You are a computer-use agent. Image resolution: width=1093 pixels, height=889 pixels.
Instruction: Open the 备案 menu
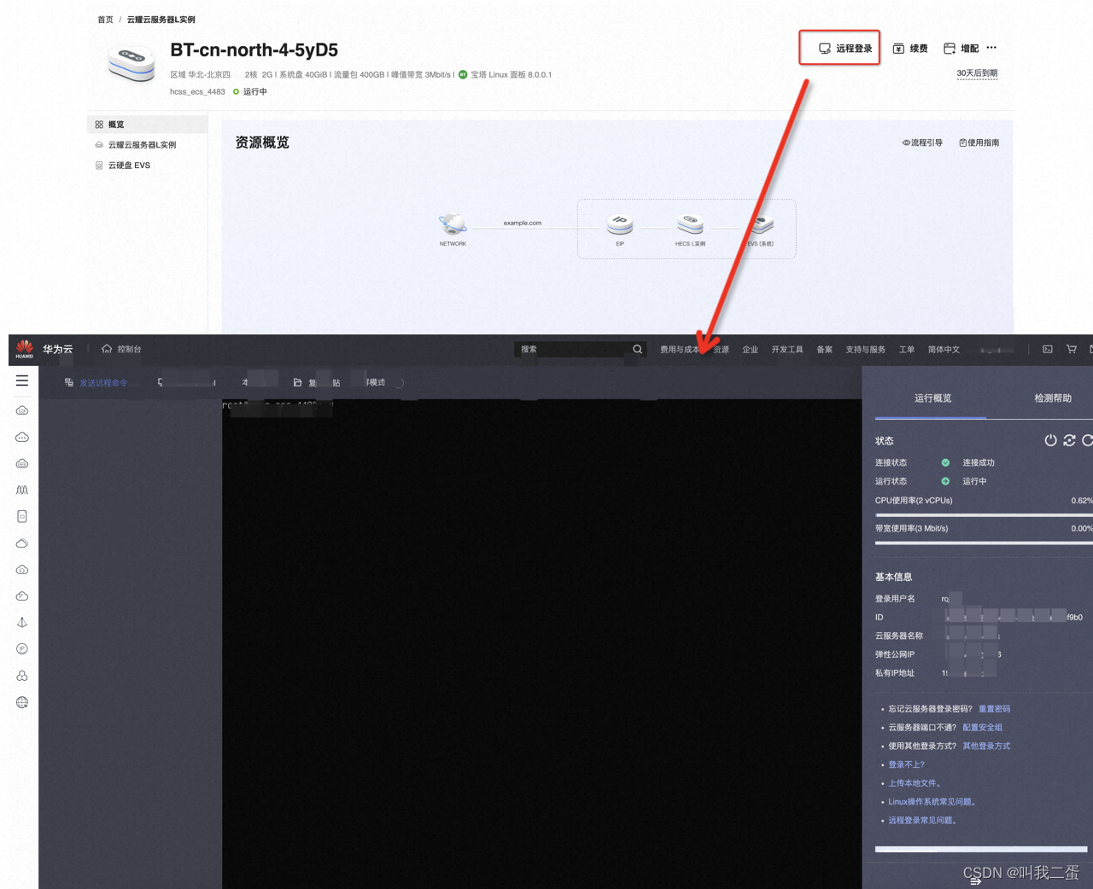point(824,350)
